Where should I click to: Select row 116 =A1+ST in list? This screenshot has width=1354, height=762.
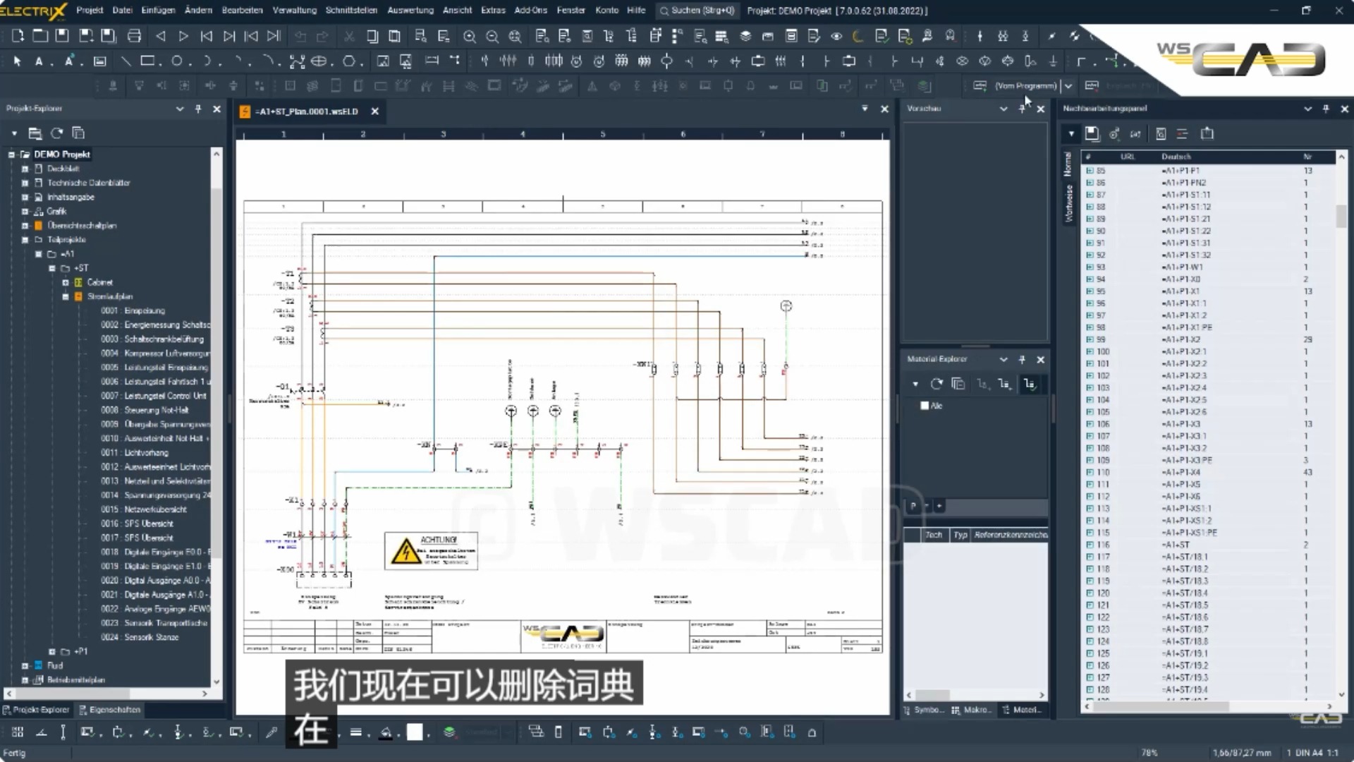(x=1207, y=545)
